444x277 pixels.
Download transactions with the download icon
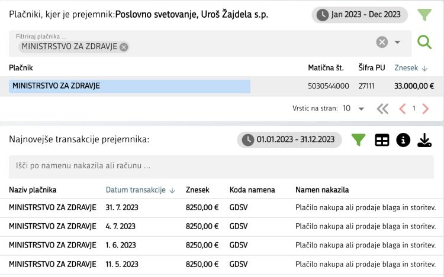click(424, 140)
